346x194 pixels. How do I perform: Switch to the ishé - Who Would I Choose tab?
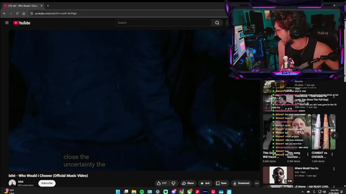click(x=23, y=6)
